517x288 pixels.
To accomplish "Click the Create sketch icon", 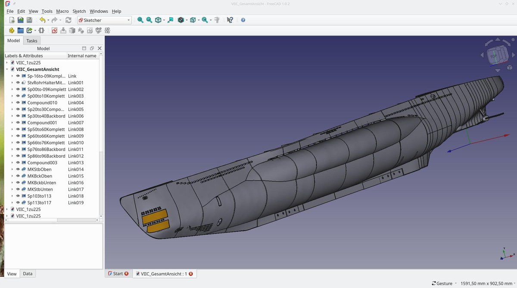I will (x=54, y=31).
